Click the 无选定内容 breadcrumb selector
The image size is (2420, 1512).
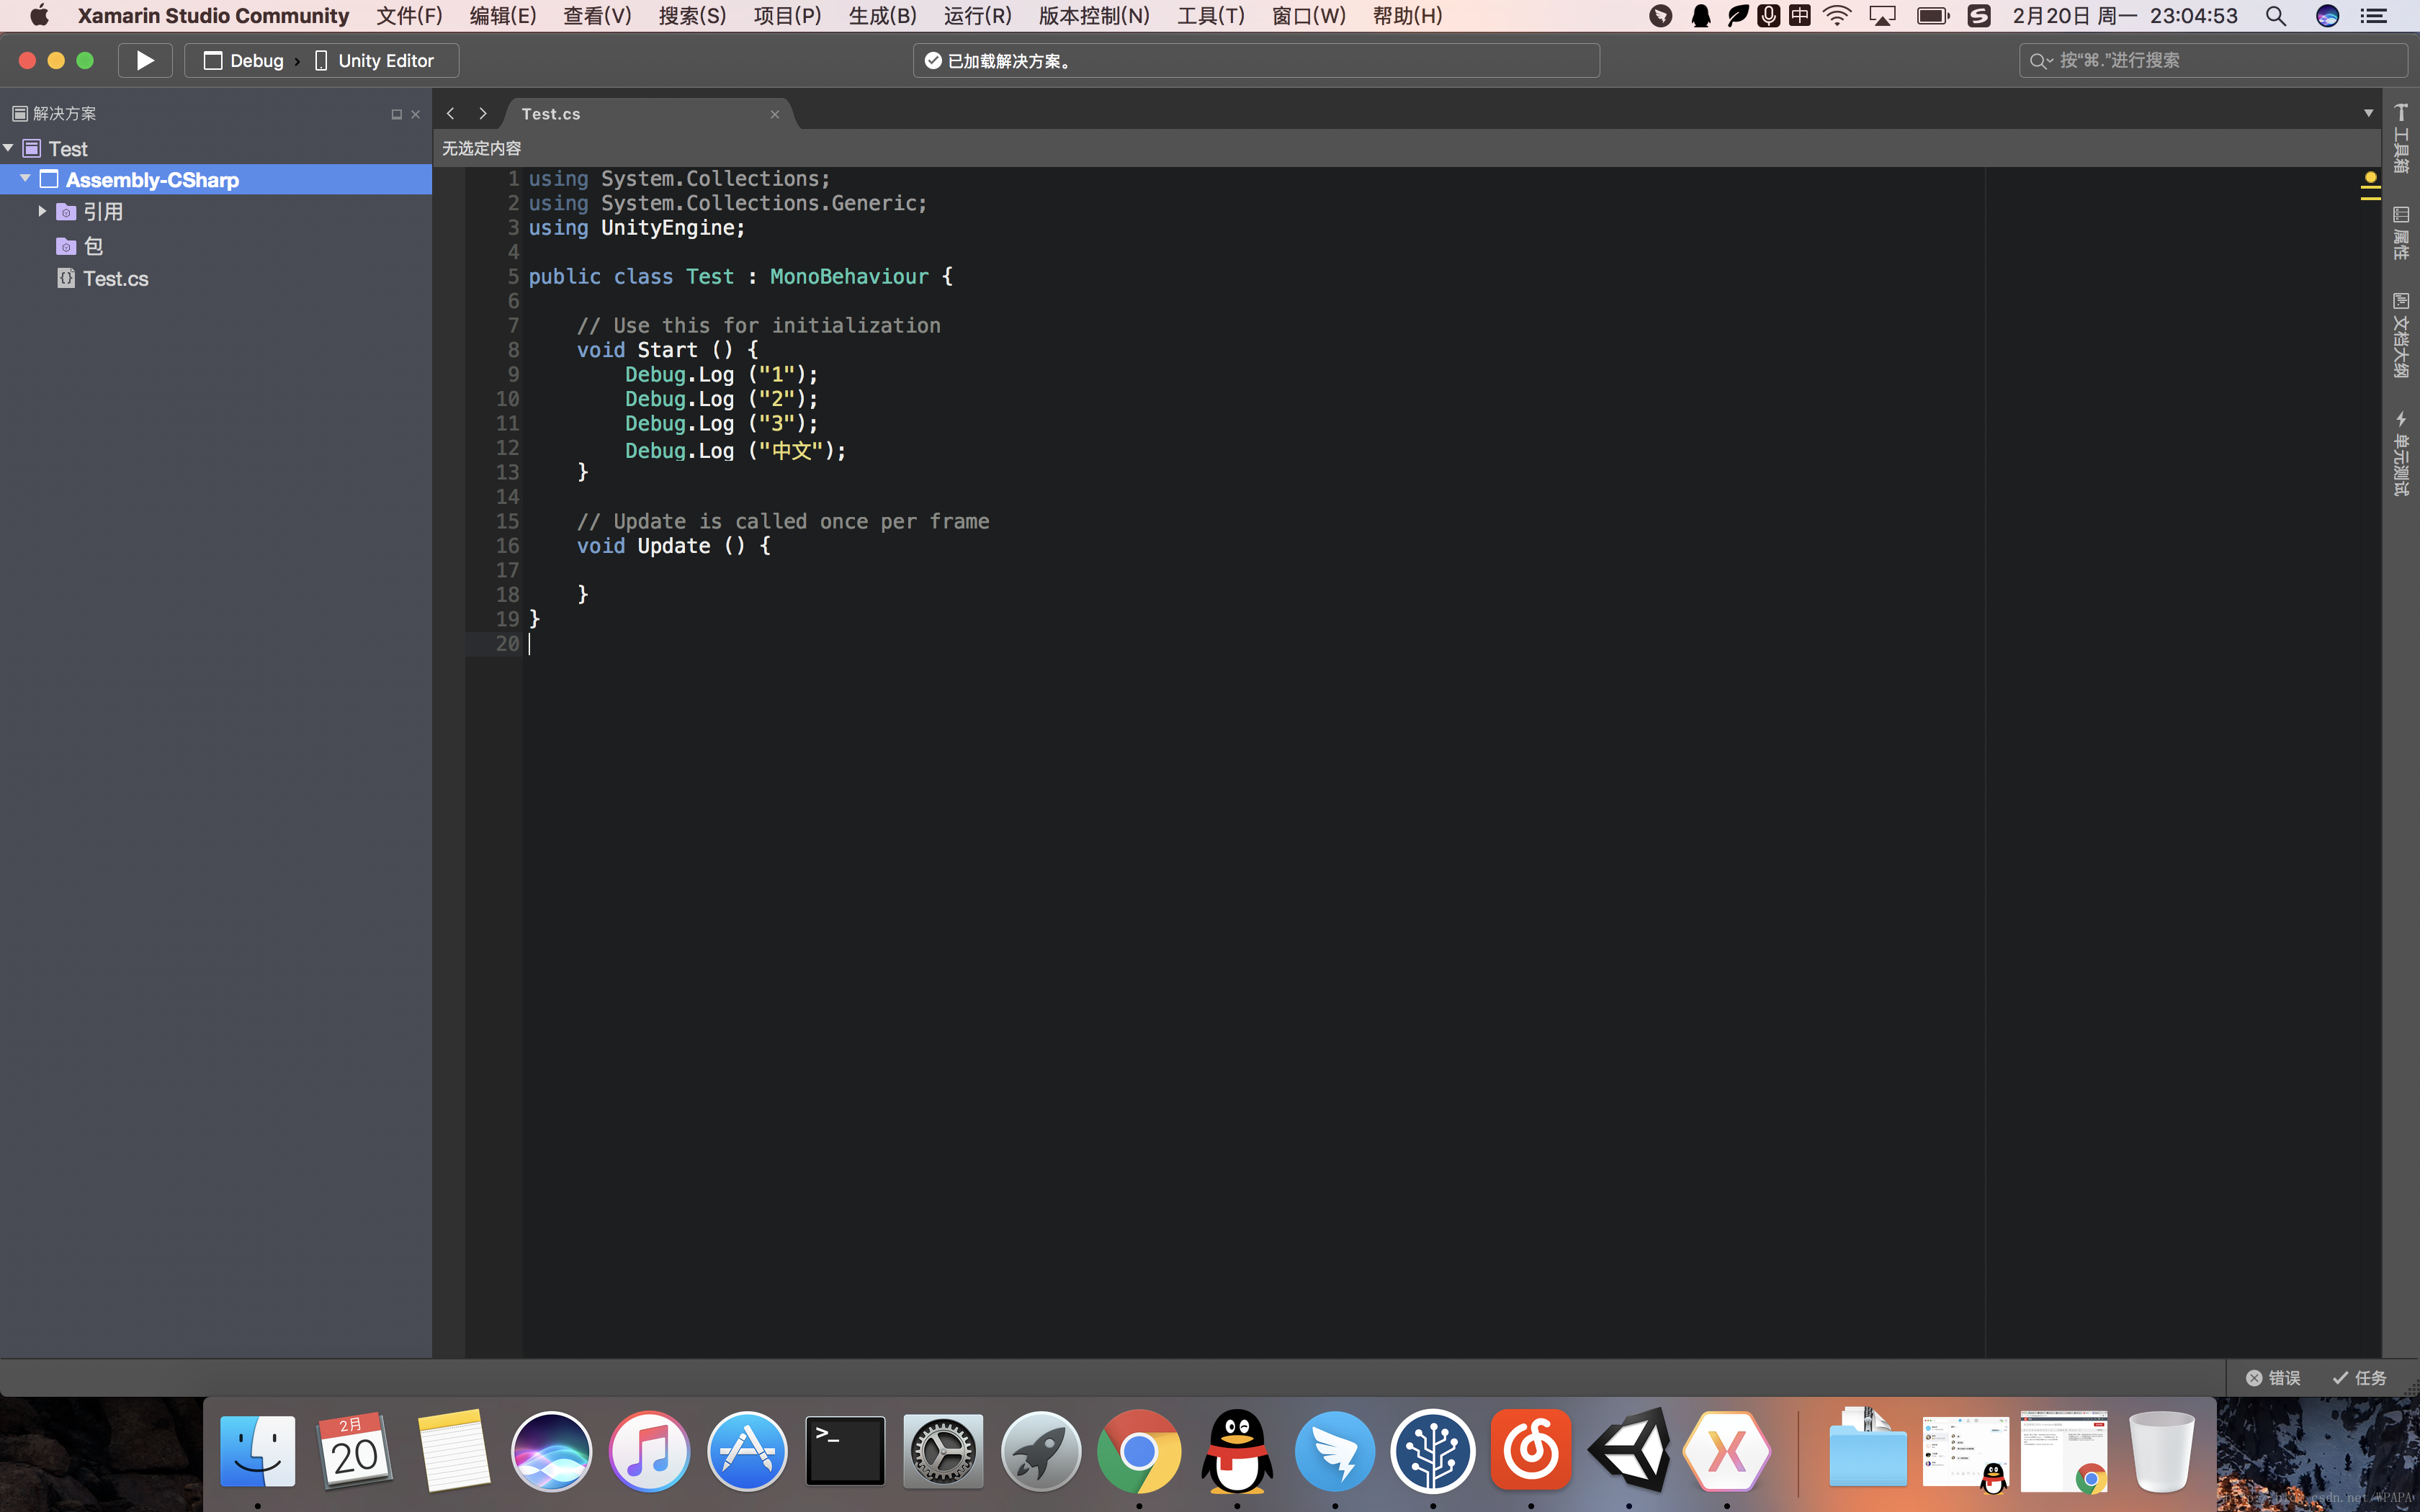coord(482,148)
